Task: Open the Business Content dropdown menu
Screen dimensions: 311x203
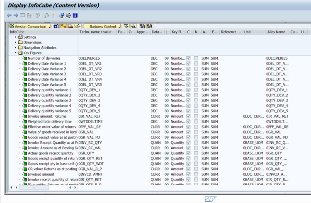Action: [x=102, y=27]
